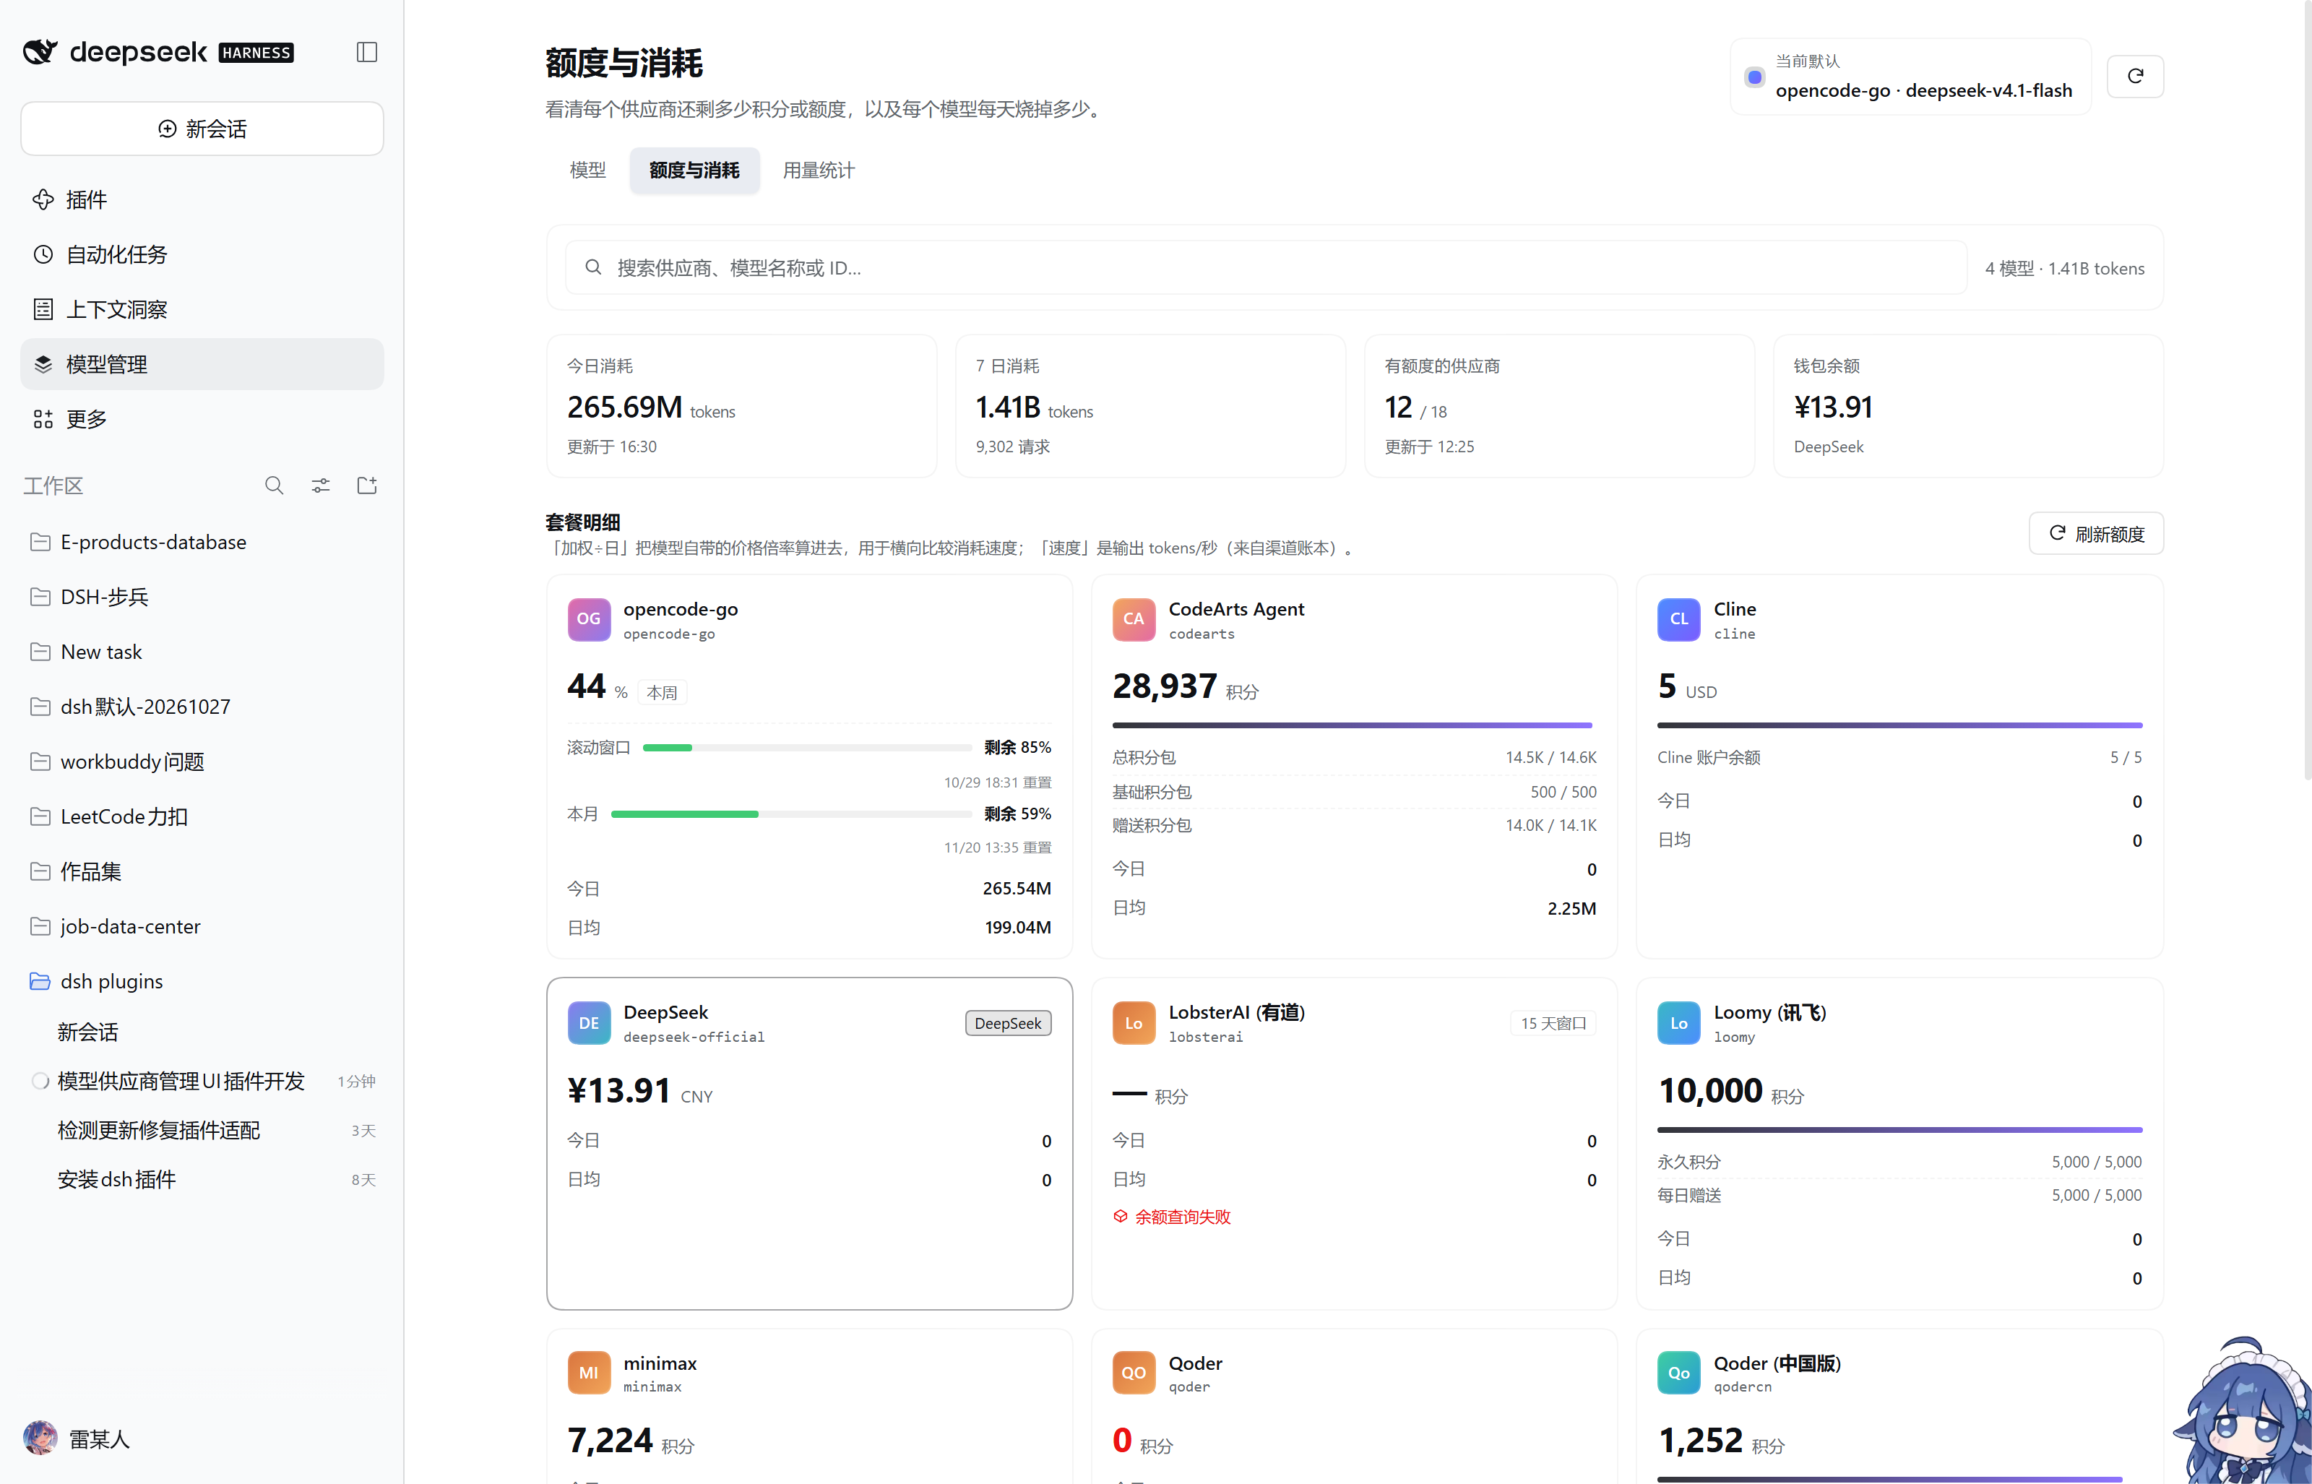Image resolution: width=2312 pixels, height=1484 pixels.
Task: Open 自动化任务 in sidebar
Action: coord(202,254)
